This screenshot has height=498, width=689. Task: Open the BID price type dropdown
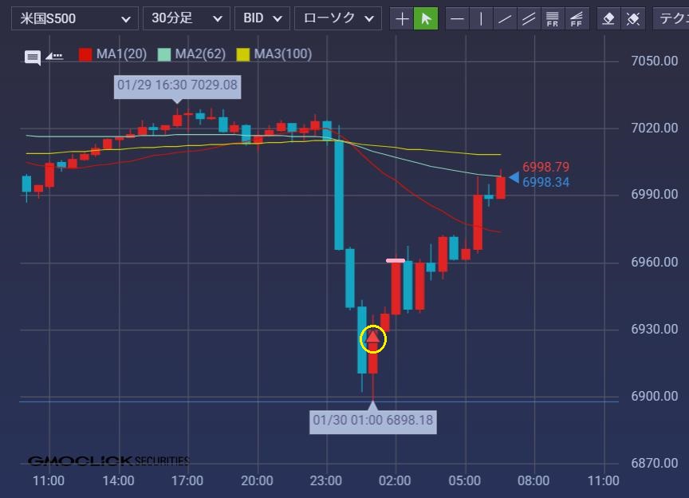(x=262, y=18)
